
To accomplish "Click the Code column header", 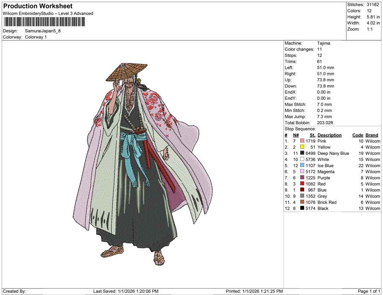I will (357, 135).
